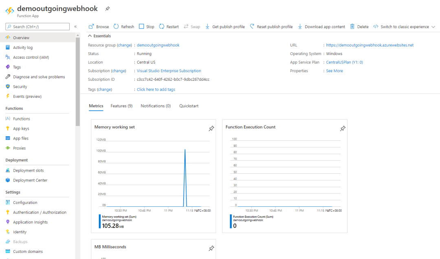Image resolution: width=440 pixels, height=259 pixels.
Task: Select the Quickstart tab
Action: 189,106
